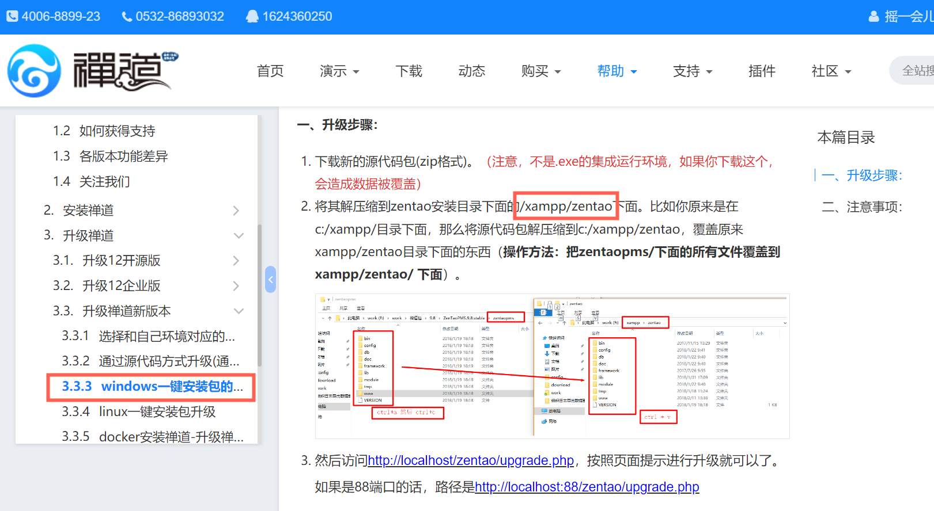Click the phone icon beside 4006-8899-23
The image size is (934, 511).
pos(12,16)
